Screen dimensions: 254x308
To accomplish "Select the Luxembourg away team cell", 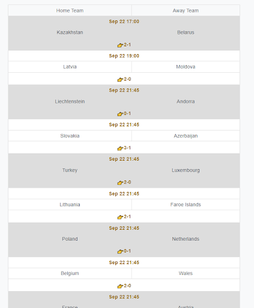I will click(186, 170).
